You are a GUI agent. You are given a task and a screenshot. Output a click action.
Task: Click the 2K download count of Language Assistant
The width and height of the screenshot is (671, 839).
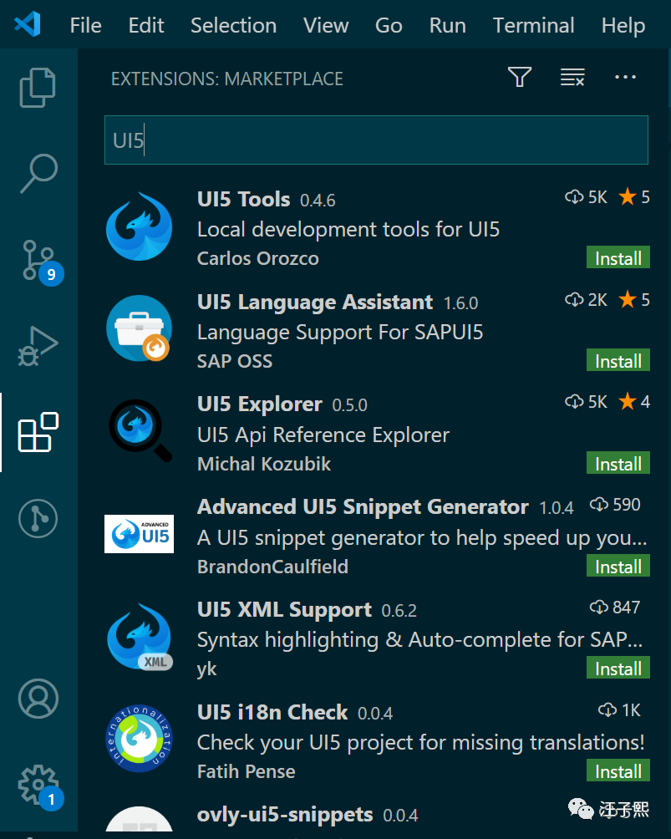(x=586, y=300)
